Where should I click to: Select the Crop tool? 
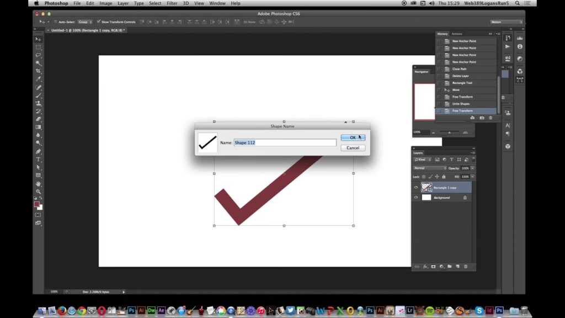pyautogui.click(x=38, y=71)
